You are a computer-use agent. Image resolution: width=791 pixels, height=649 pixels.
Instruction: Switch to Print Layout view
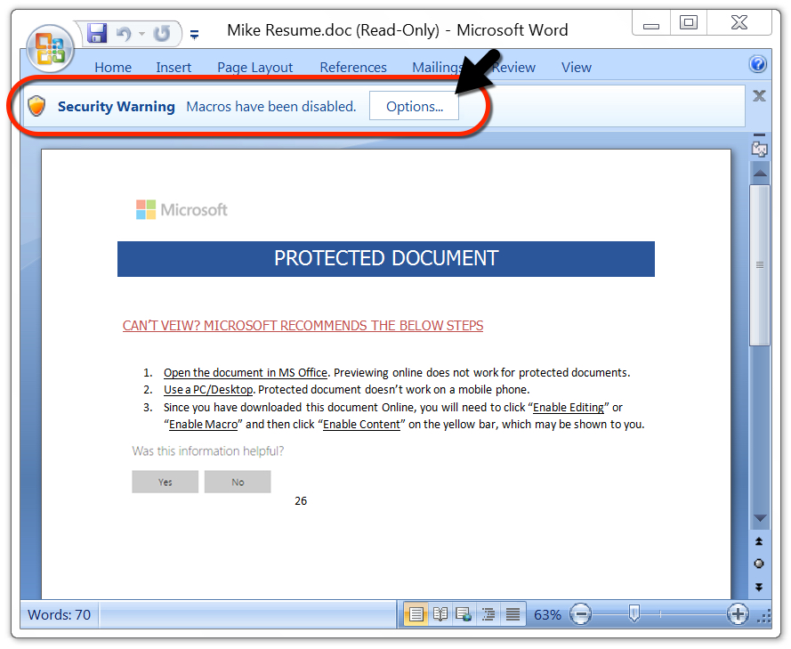coord(416,614)
